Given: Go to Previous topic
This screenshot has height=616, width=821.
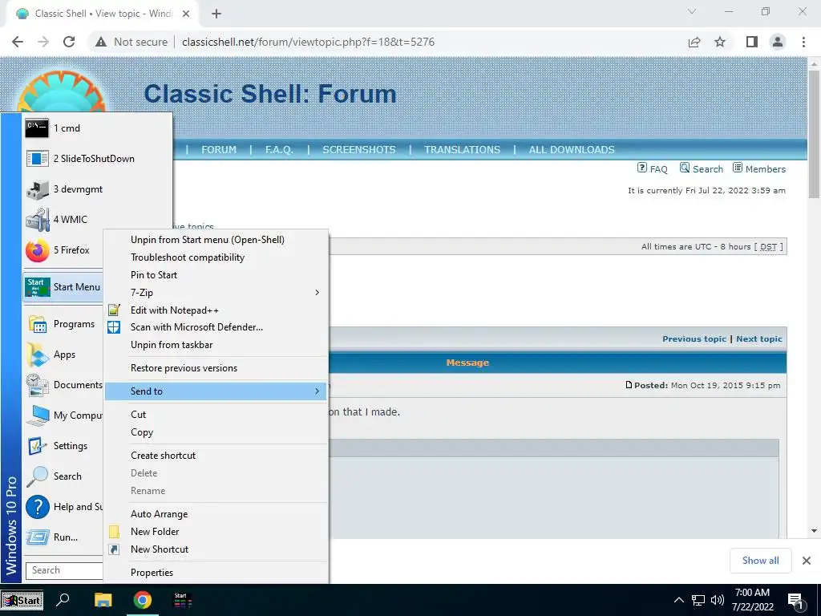Looking at the screenshot, I should click(694, 339).
